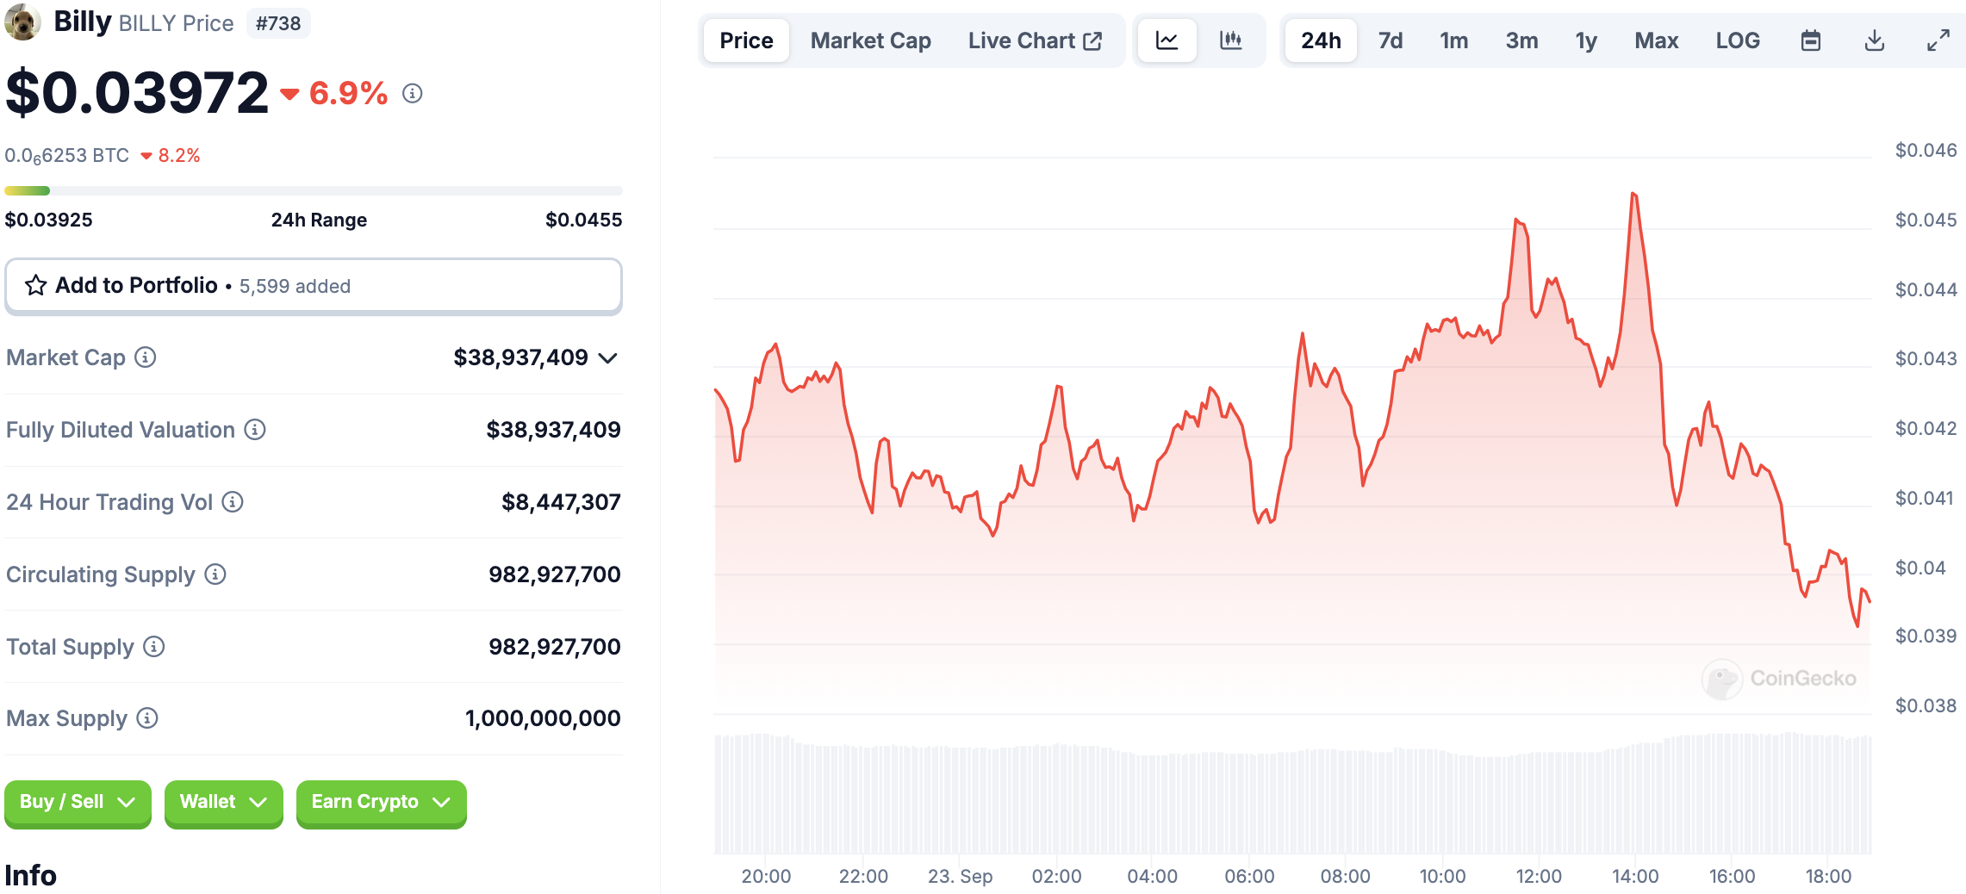The height and width of the screenshot is (894, 1966).
Task: Select the 1y time range
Action: click(x=1585, y=40)
